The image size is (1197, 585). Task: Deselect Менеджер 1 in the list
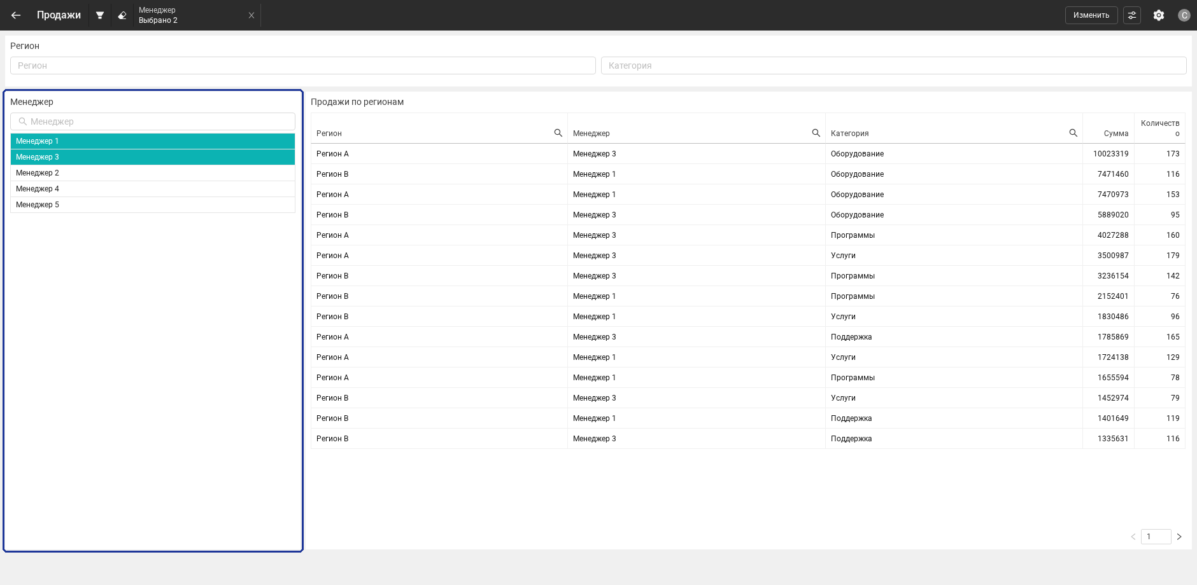153,141
